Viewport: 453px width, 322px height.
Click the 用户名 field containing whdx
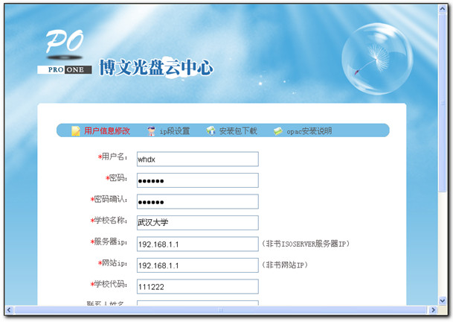pos(198,159)
